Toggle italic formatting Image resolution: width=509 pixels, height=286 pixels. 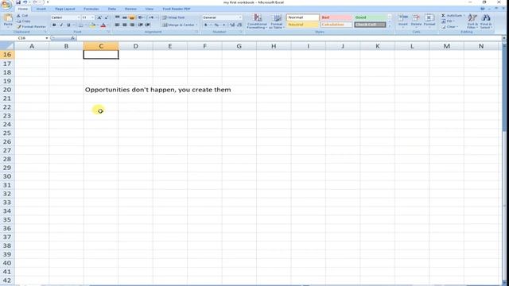coord(61,25)
